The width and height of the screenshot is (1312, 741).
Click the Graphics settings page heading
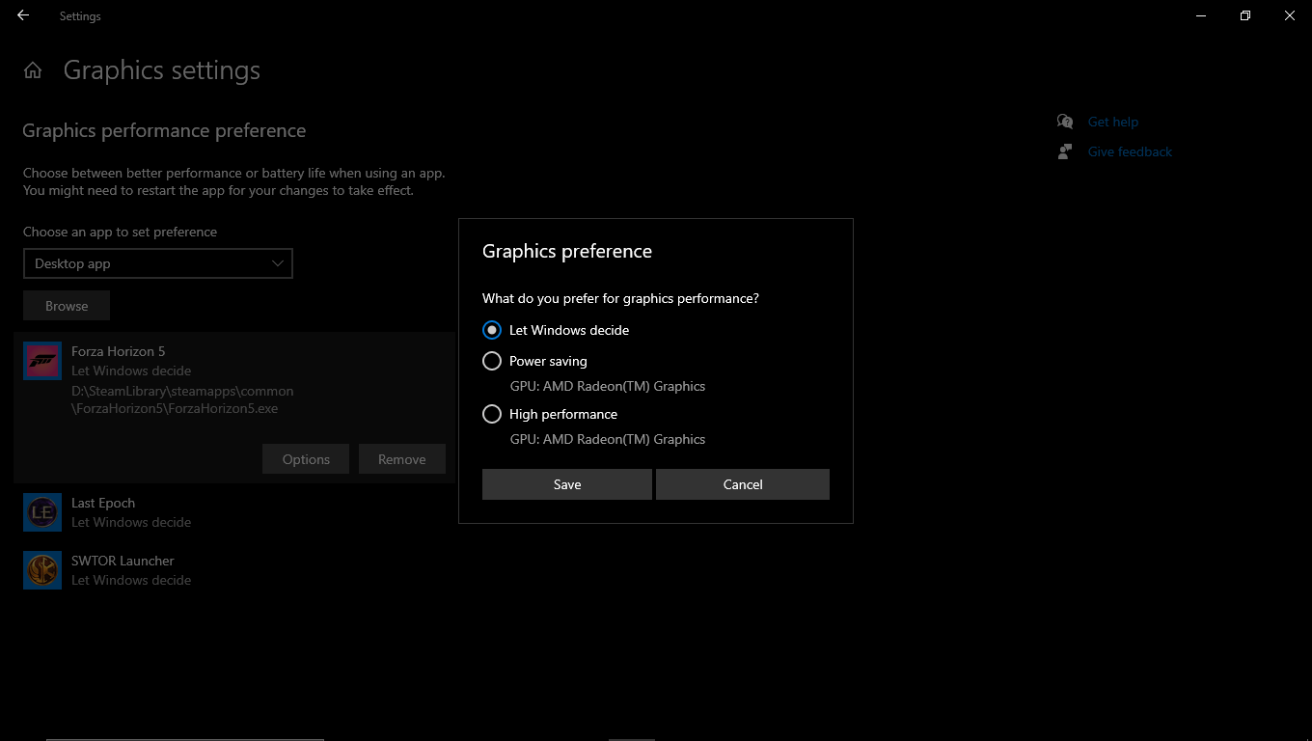pos(162,70)
